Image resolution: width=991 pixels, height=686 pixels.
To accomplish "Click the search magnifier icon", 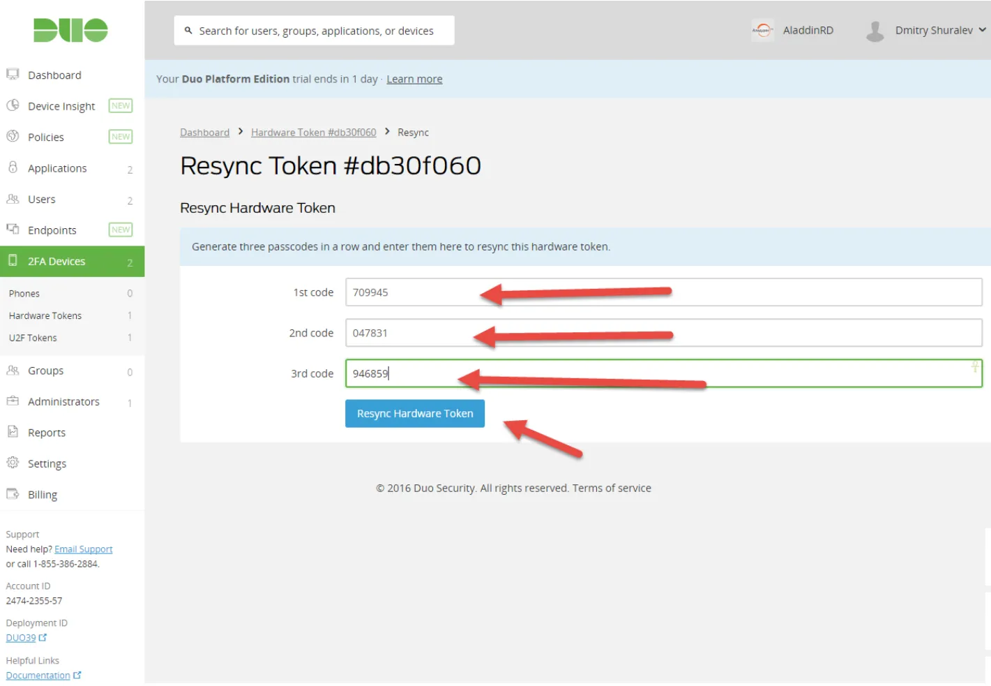I will 188,31.
